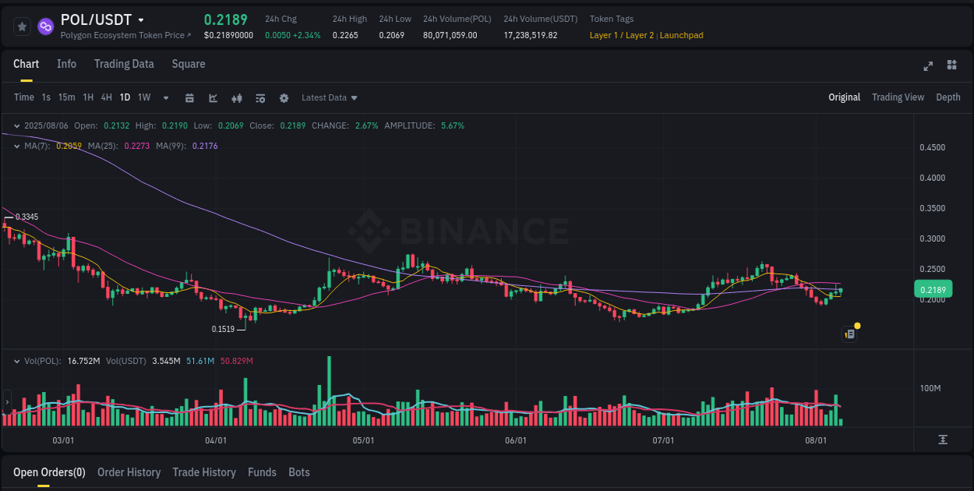Image resolution: width=974 pixels, height=491 pixels.
Task: Collapse the Vol(POL) indicator row
Action: point(16,360)
